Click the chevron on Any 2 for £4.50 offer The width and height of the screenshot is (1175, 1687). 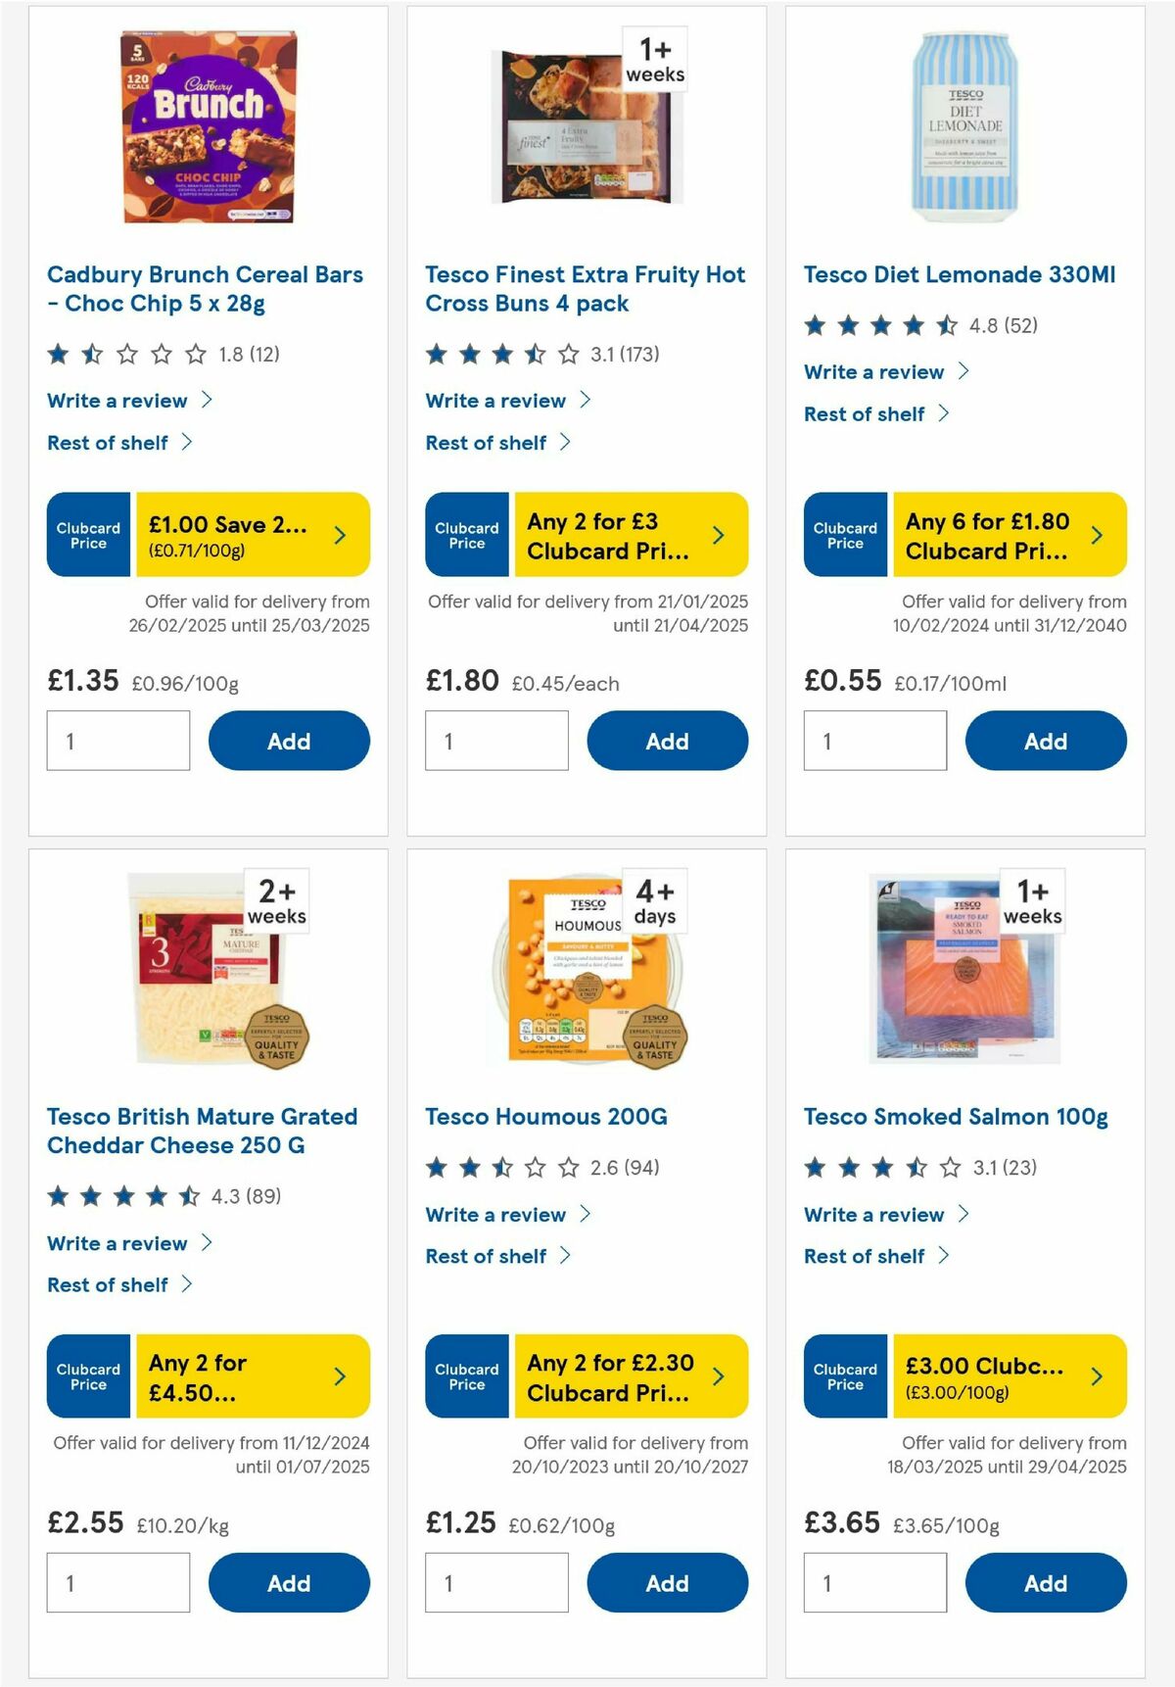click(x=339, y=1376)
